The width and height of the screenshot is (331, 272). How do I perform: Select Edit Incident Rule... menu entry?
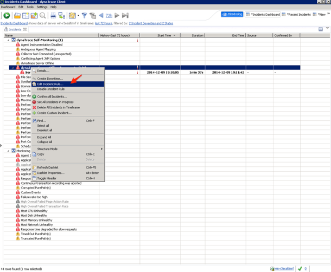click(x=49, y=84)
